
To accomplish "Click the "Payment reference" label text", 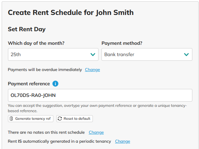I will point(29,84).
